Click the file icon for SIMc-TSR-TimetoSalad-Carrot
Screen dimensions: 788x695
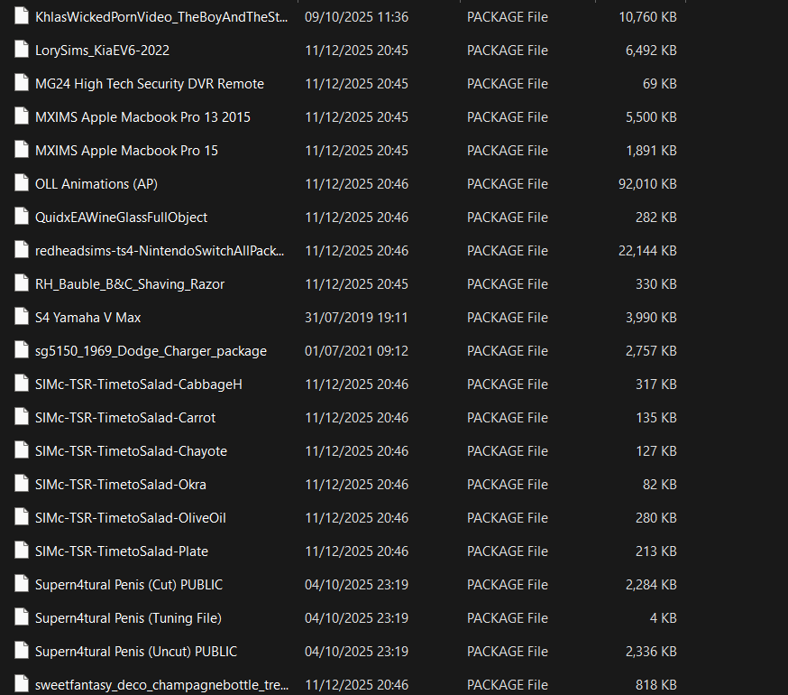[22, 417]
